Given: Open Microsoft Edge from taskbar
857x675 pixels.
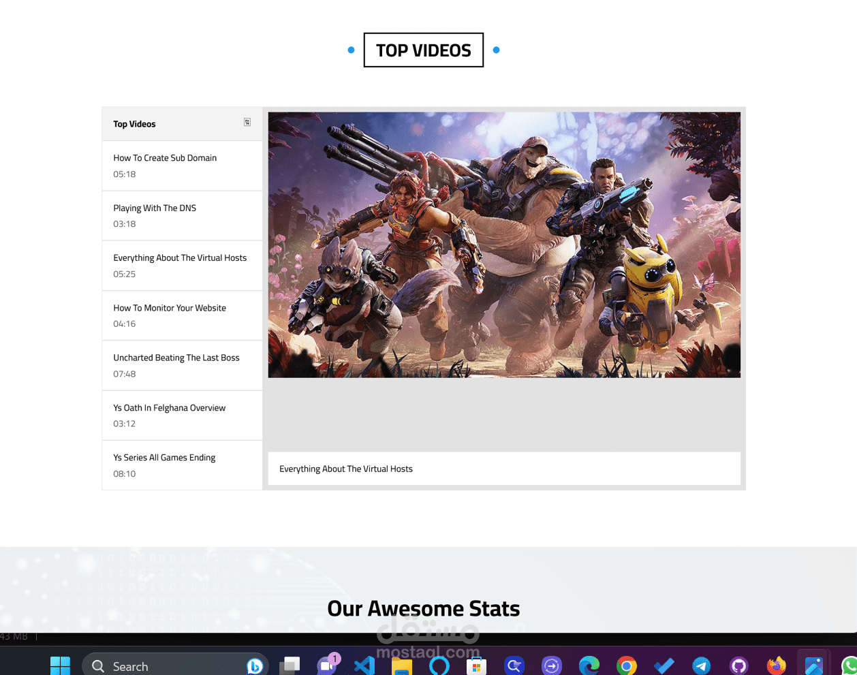Looking at the screenshot, I should coord(589,665).
